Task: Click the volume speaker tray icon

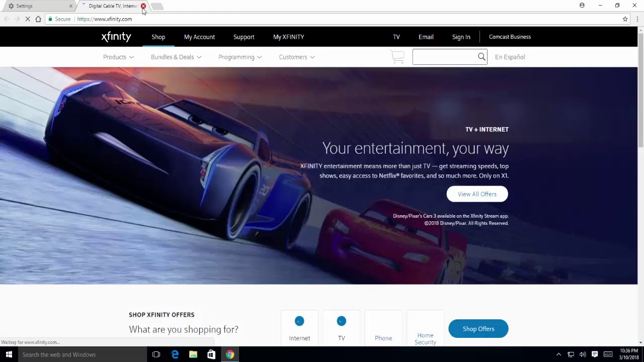Action: (x=583, y=354)
